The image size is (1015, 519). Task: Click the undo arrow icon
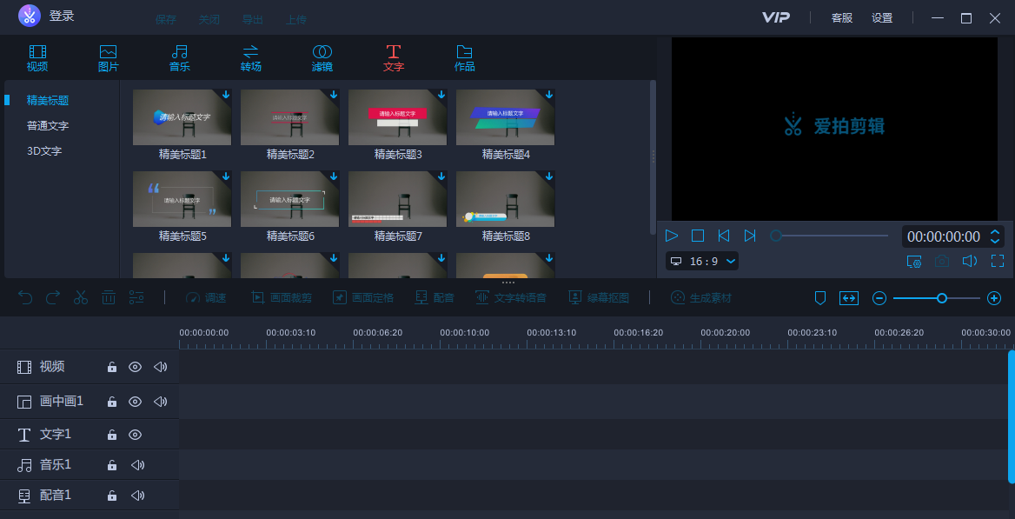tap(25, 297)
